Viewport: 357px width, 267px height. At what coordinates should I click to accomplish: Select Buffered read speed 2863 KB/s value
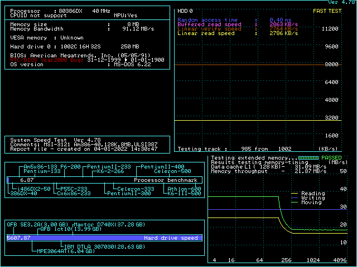pos(284,24)
